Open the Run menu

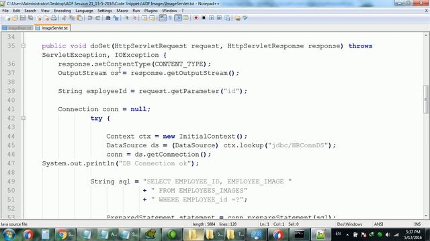pos(136,11)
